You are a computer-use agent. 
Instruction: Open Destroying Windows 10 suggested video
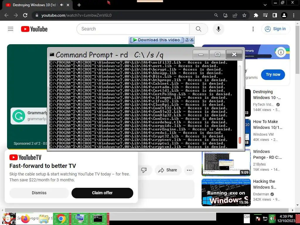tap(267, 95)
